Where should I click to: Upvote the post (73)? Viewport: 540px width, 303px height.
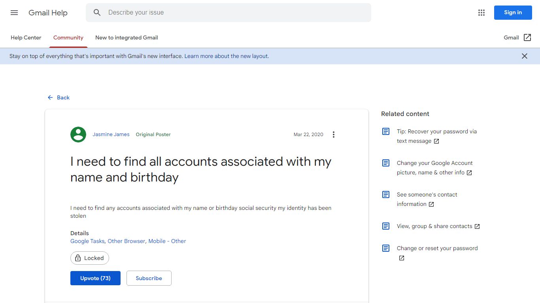(x=95, y=278)
